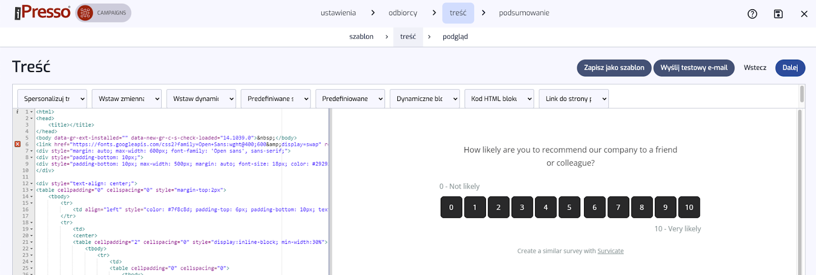
Task: Open the Campaigns module badge
Action: (104, 13)
